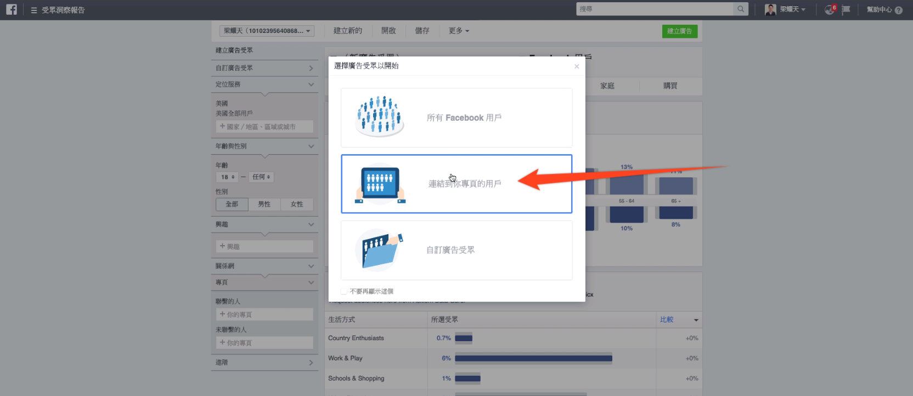This screenshot has width=913, height=396.
Task: Click the 所選受眾 column header
Action: coord(444,320)
